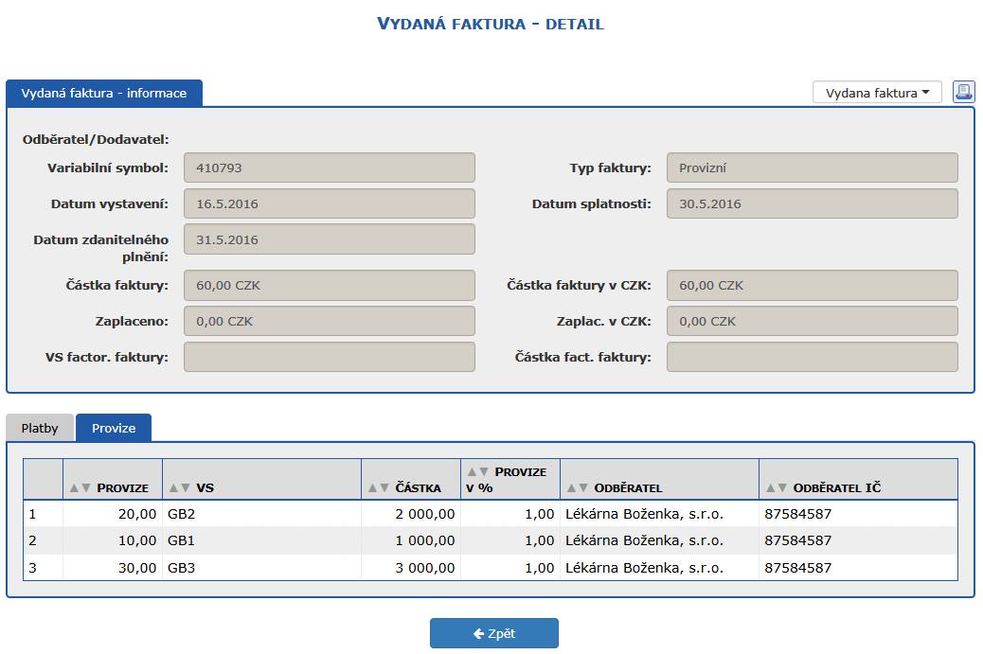Click the print icon next to Vydana faktura
The image size is (983, 654).
tap(963, 92)
